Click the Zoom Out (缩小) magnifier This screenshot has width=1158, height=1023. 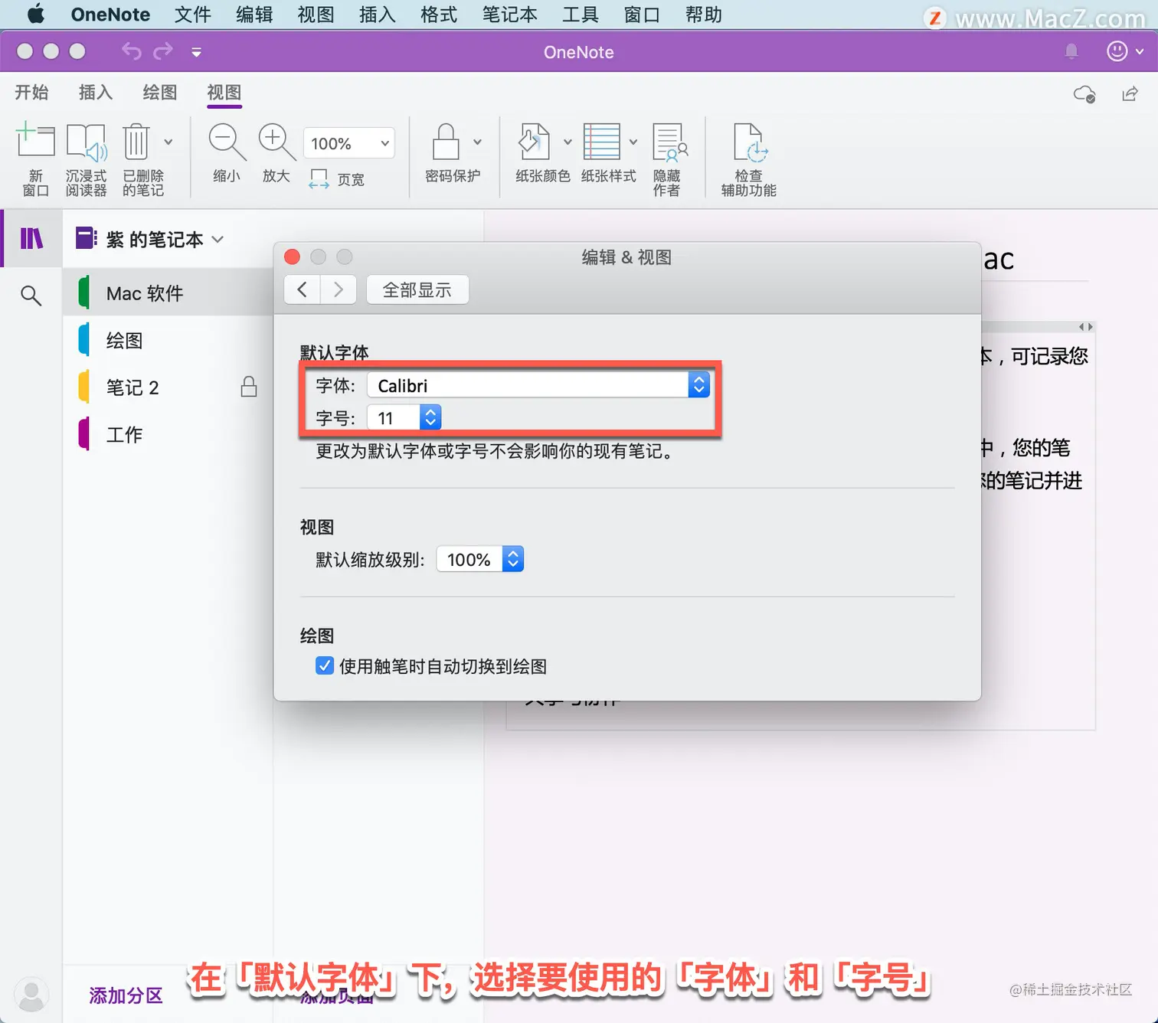click(227, 142)
